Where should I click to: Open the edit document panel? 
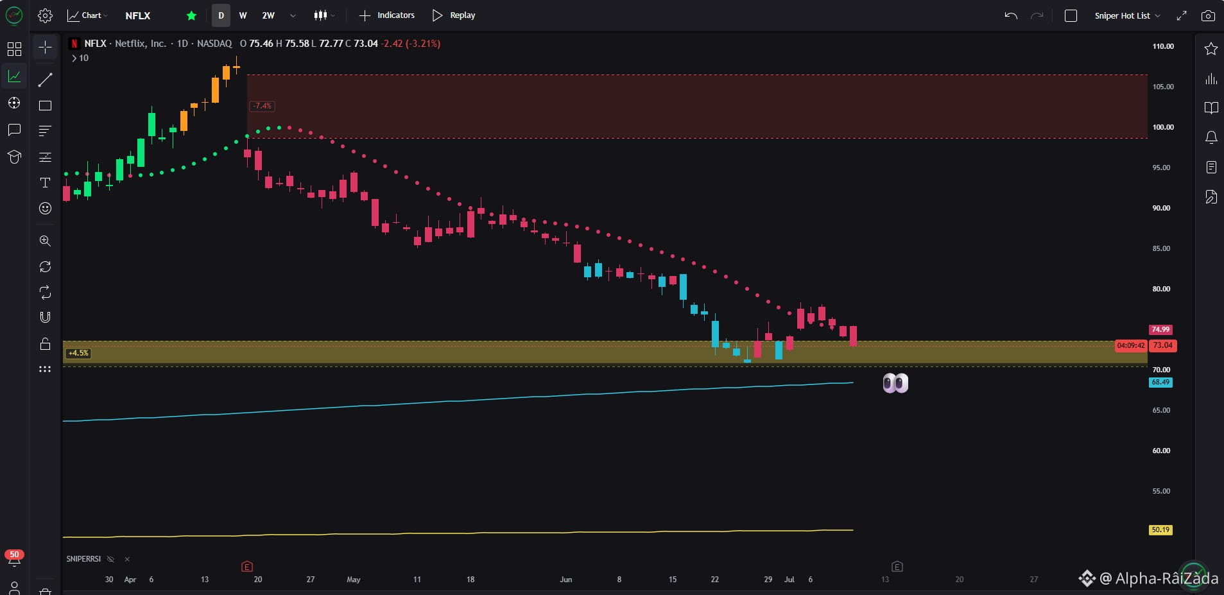point(1211,196)
